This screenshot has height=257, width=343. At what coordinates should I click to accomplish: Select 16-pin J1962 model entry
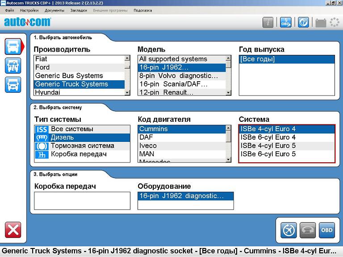tap(182, 67)
